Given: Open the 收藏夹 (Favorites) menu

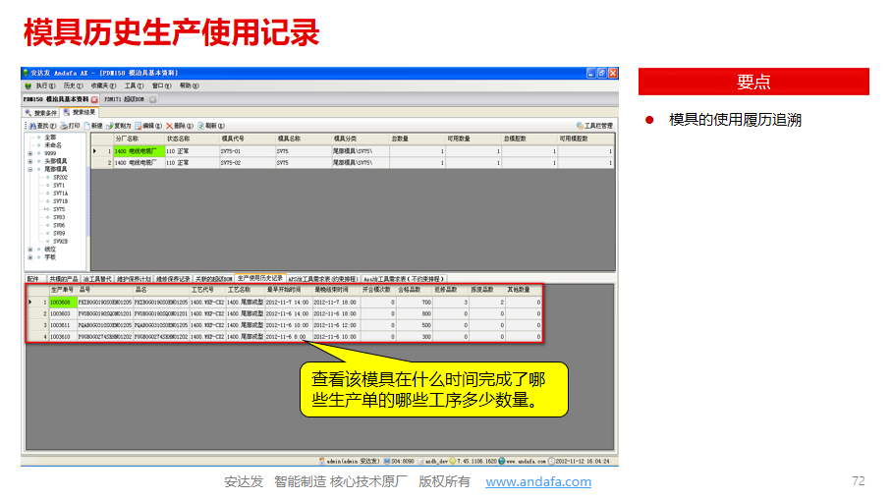Looking at the screenshot, I should click(97, 86).
